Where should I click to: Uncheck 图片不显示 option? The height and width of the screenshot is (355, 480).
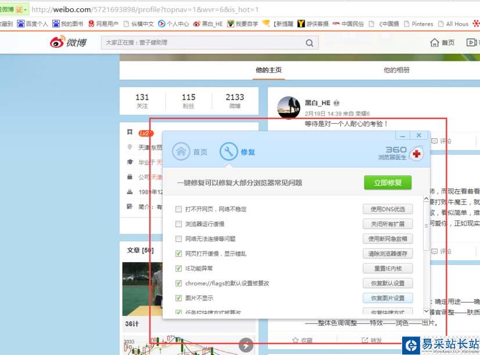[x=178, y=298]
